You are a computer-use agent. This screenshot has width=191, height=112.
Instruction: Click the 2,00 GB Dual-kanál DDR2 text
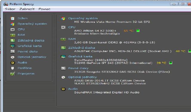[115, 42]
